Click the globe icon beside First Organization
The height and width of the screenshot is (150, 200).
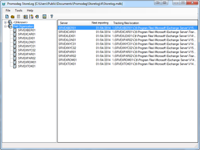click(10, 26)
